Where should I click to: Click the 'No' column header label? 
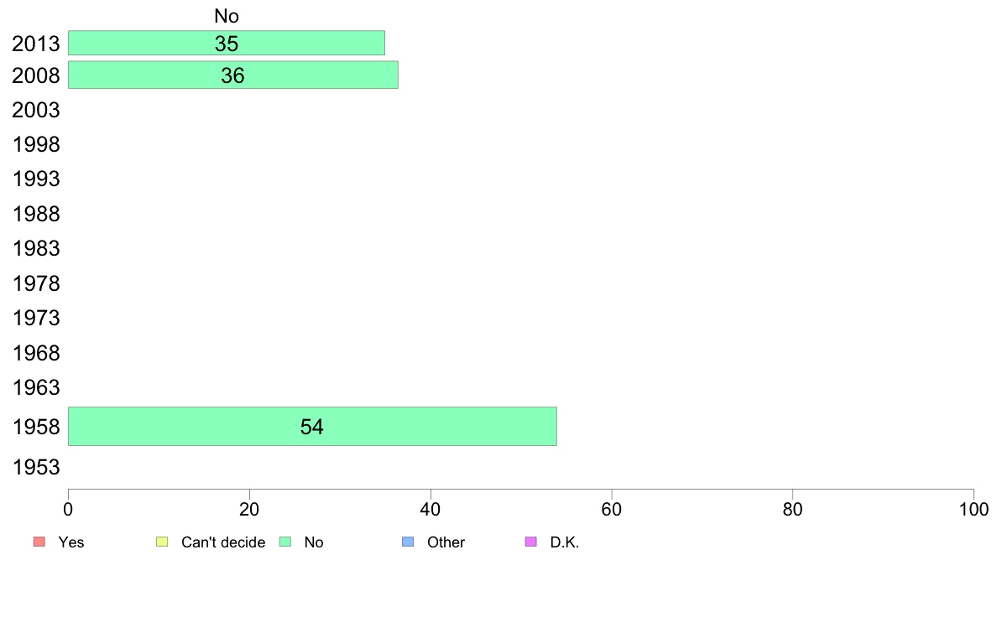(x=227, y=16)
